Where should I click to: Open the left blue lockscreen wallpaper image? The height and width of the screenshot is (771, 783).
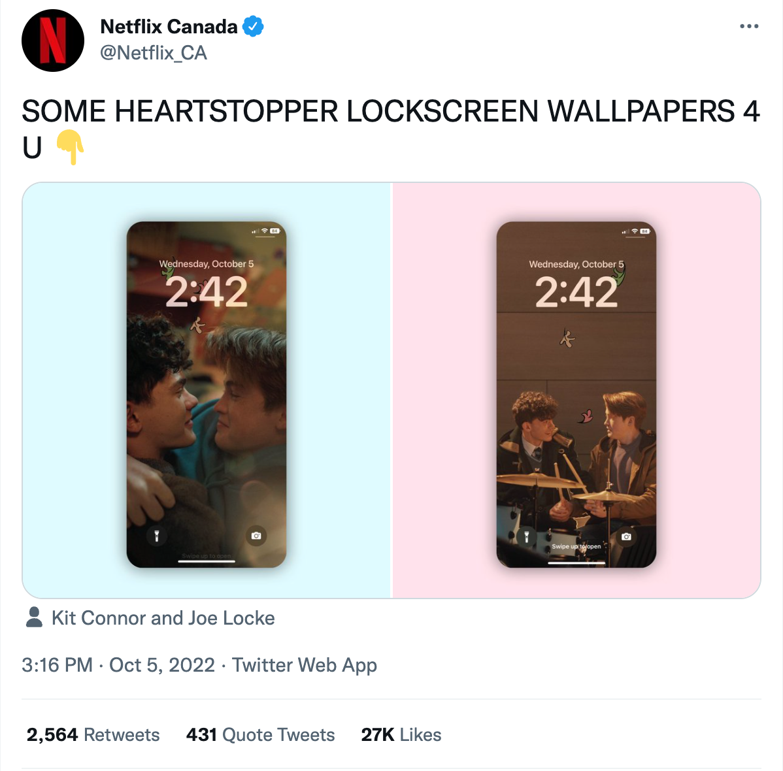(207, 390)
